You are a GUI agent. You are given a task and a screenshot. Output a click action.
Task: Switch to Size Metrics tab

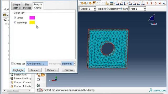[27, 6]
